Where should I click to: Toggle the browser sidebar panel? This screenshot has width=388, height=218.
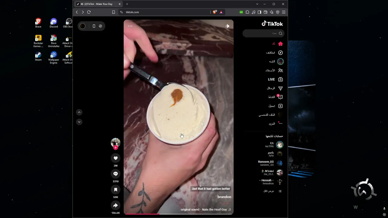click(259, 12)
